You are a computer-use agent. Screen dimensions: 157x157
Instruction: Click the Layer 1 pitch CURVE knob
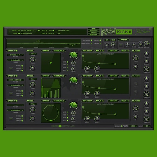point(97,68)
